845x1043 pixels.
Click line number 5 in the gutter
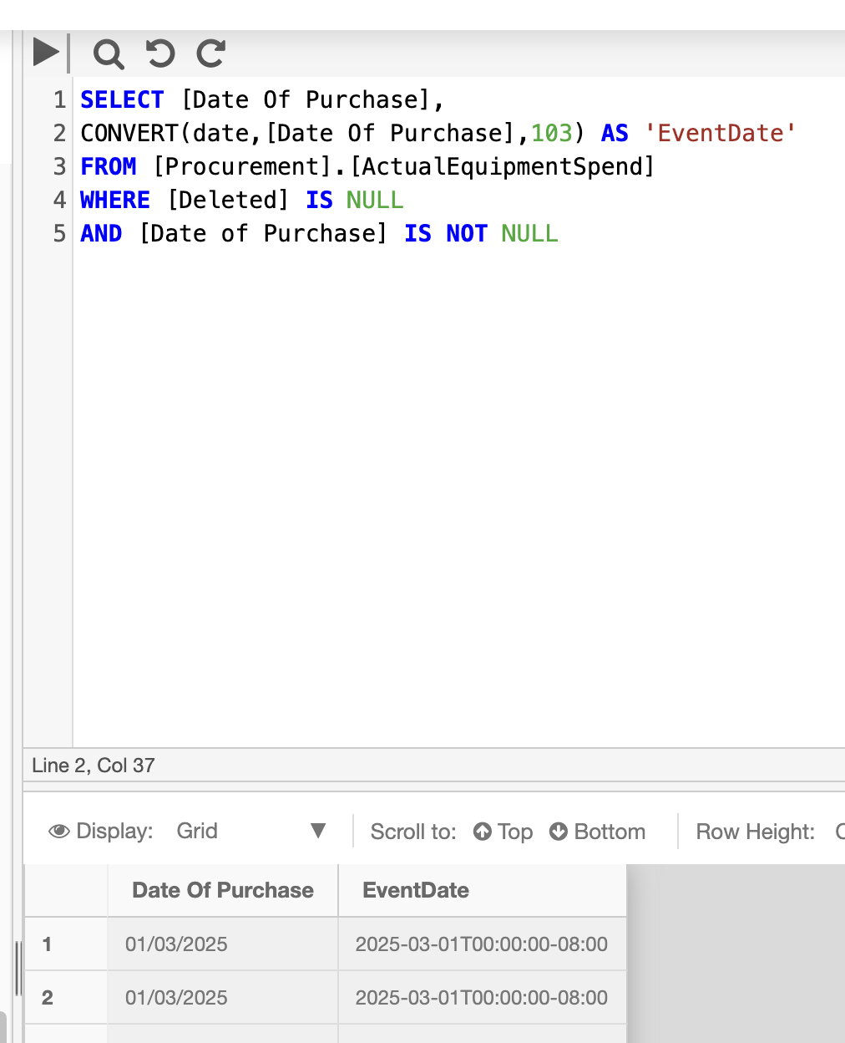coord(59,233)
